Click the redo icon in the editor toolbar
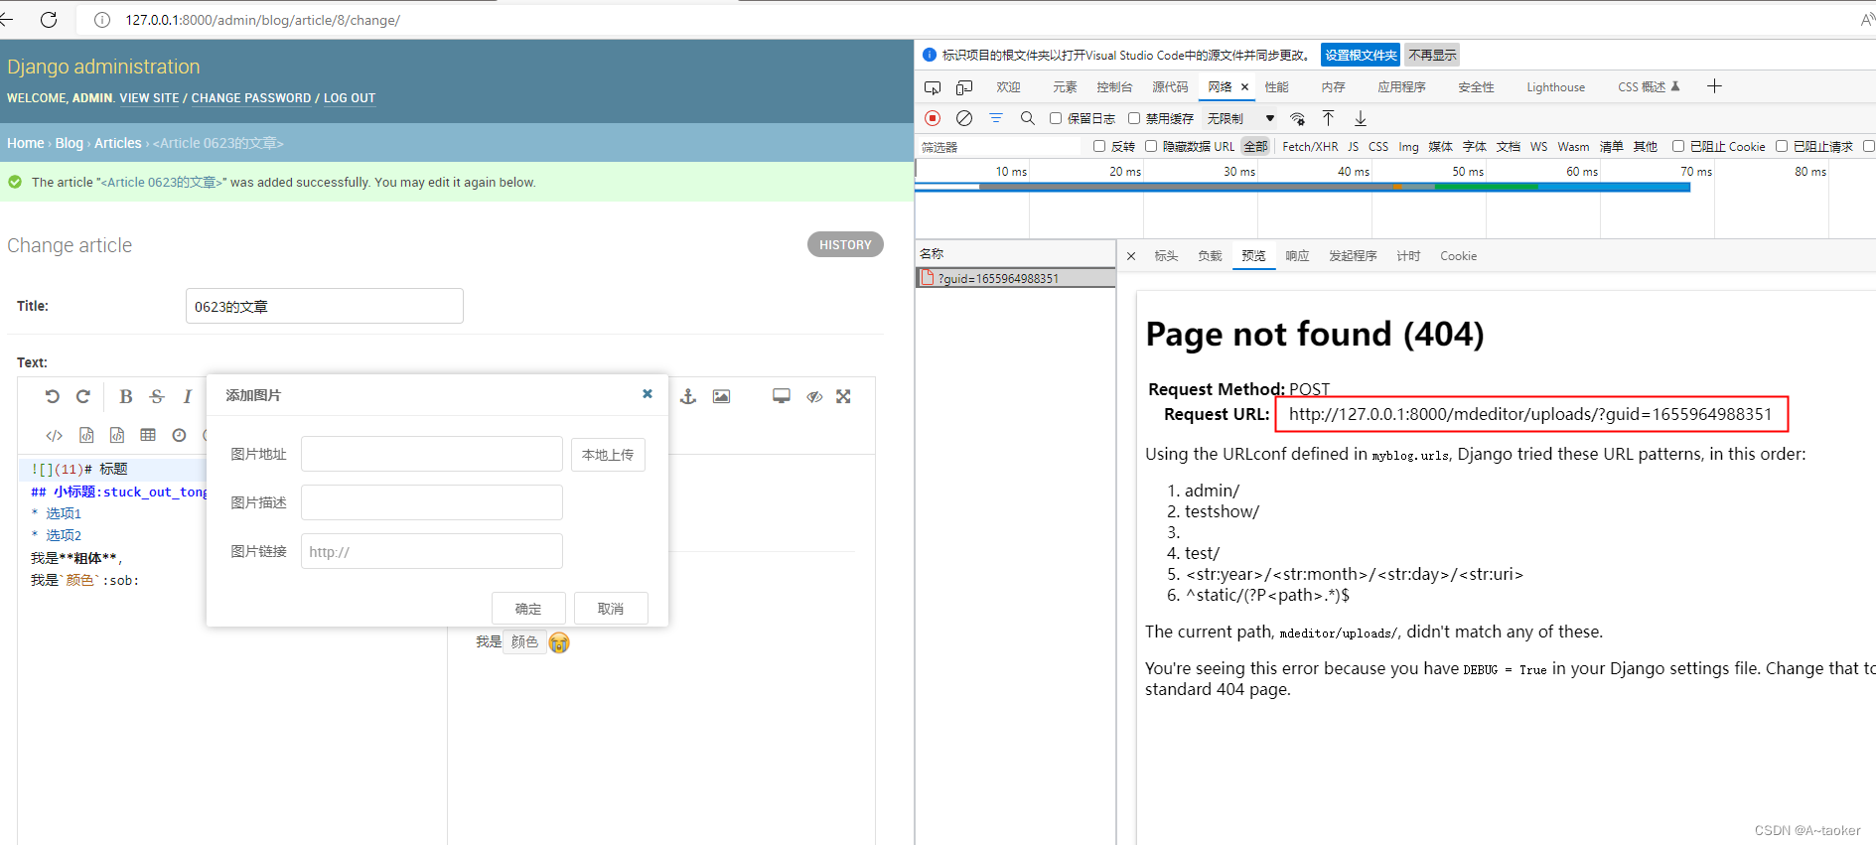Screen dimensions: 1876x845 pyautogui.click(x=83, y=396)
